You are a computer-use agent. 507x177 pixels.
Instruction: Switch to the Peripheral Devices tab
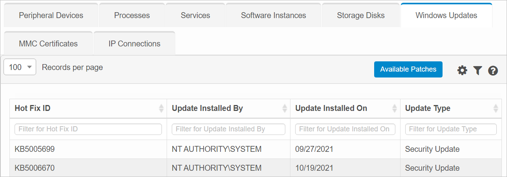[x=51, y=16]
